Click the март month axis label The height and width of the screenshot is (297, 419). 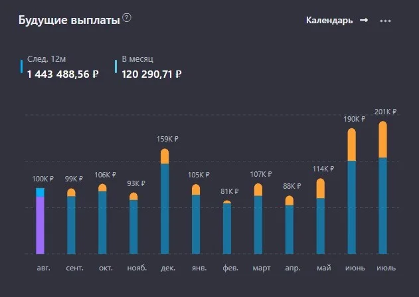click(262, 268)
